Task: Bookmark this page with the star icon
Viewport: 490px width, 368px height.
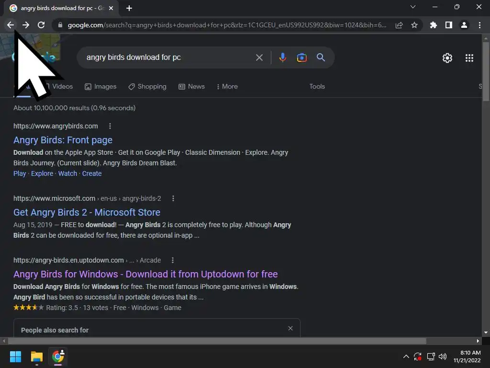Action: coord(414,25)
